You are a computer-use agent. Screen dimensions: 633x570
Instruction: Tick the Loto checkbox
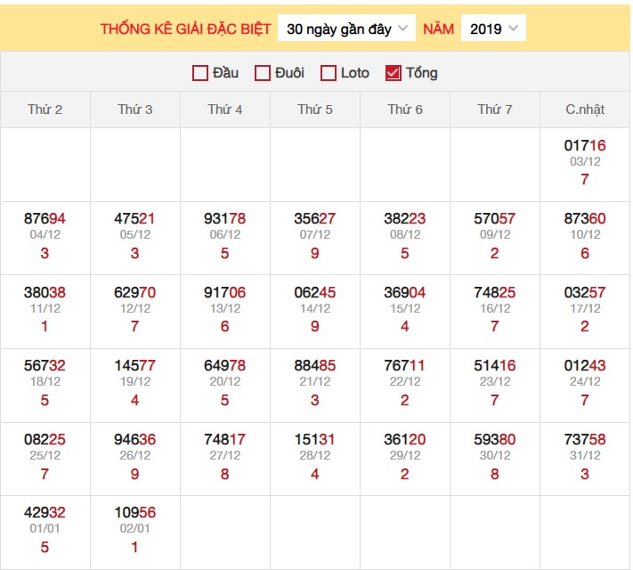pos(329,73)
